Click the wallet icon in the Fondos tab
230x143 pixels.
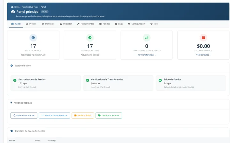tap(101, 24)
